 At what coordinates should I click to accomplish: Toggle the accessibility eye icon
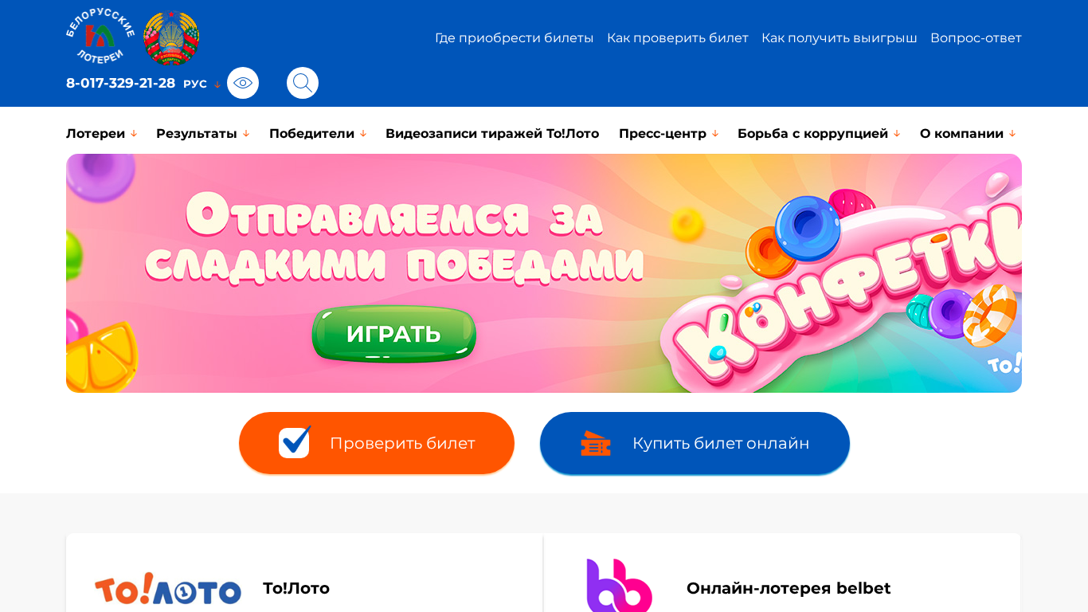pyautogui.click(x=243, y=83)
